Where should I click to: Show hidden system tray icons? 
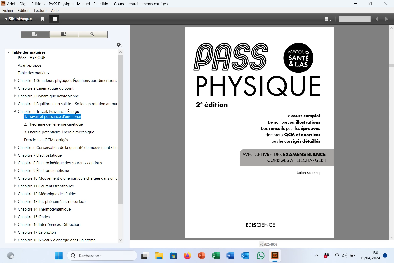coord(317,256)
